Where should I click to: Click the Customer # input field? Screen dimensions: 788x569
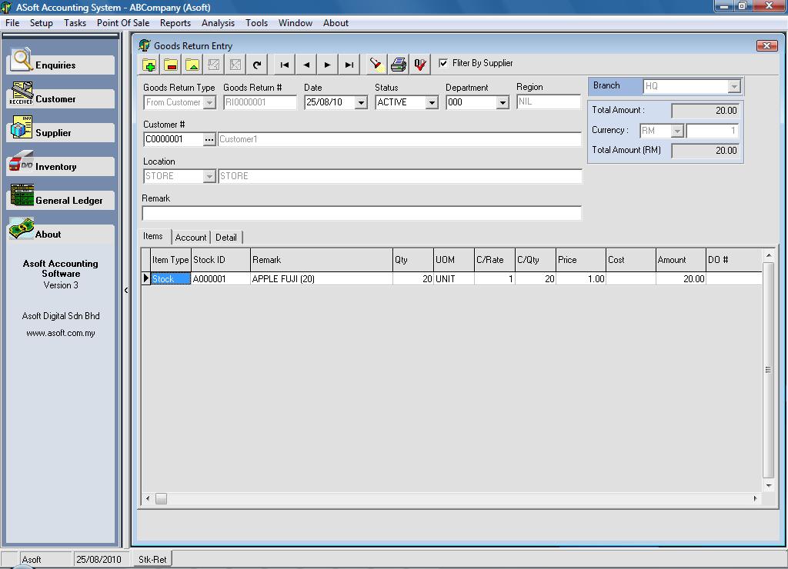(x=173, y=140)
